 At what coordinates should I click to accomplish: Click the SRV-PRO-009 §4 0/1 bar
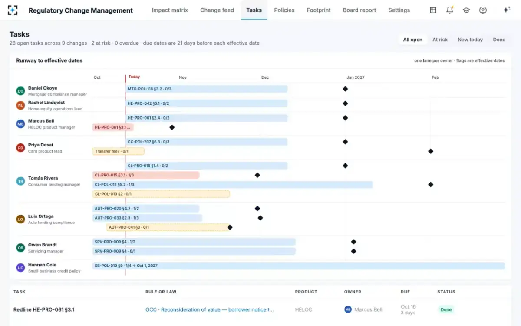pyautogui.click(x=194, y=251)
